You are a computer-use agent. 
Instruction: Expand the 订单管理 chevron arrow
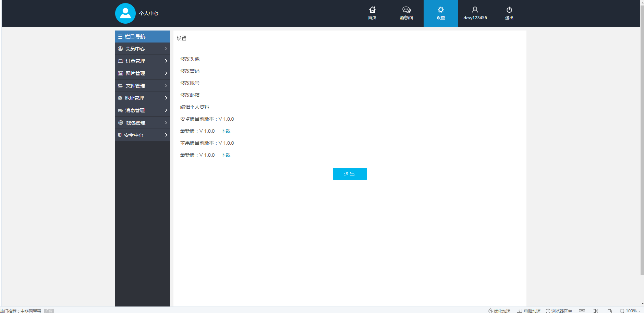pyautogui.click(x=166, y=61)
